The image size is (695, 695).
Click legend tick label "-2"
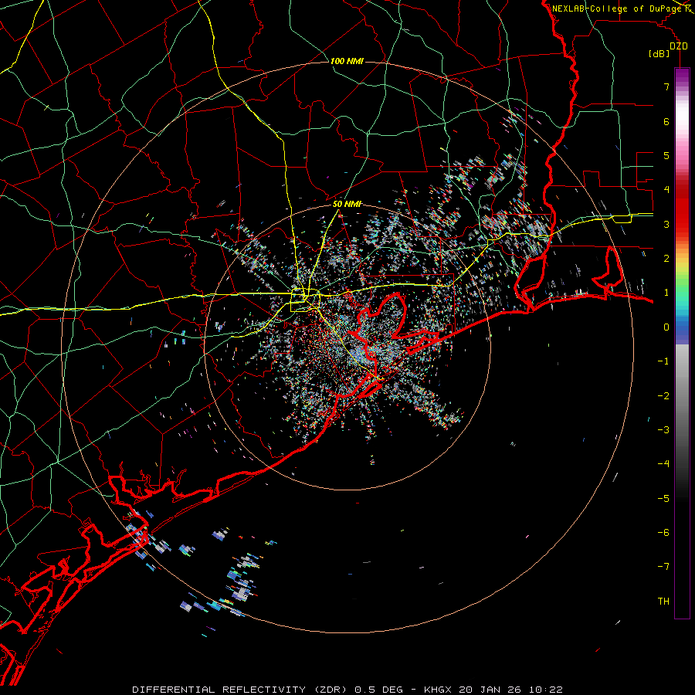663,396
